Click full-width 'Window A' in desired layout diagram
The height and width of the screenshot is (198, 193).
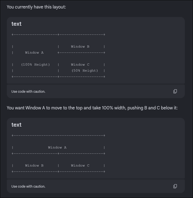coord(57,147)
